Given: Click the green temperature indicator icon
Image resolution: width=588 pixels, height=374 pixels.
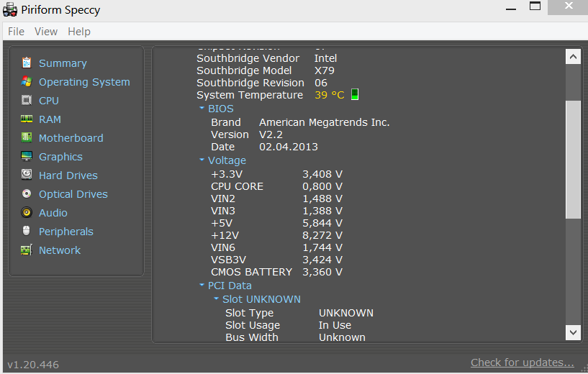Looking at the screenshot, I should (x=355, y=94).
